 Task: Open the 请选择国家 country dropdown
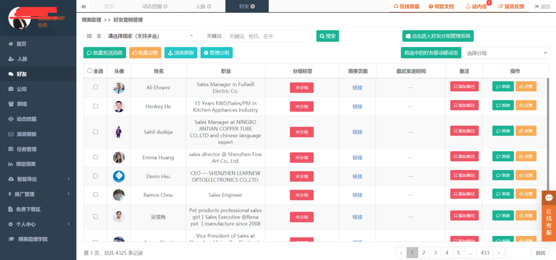coord(151,36)
